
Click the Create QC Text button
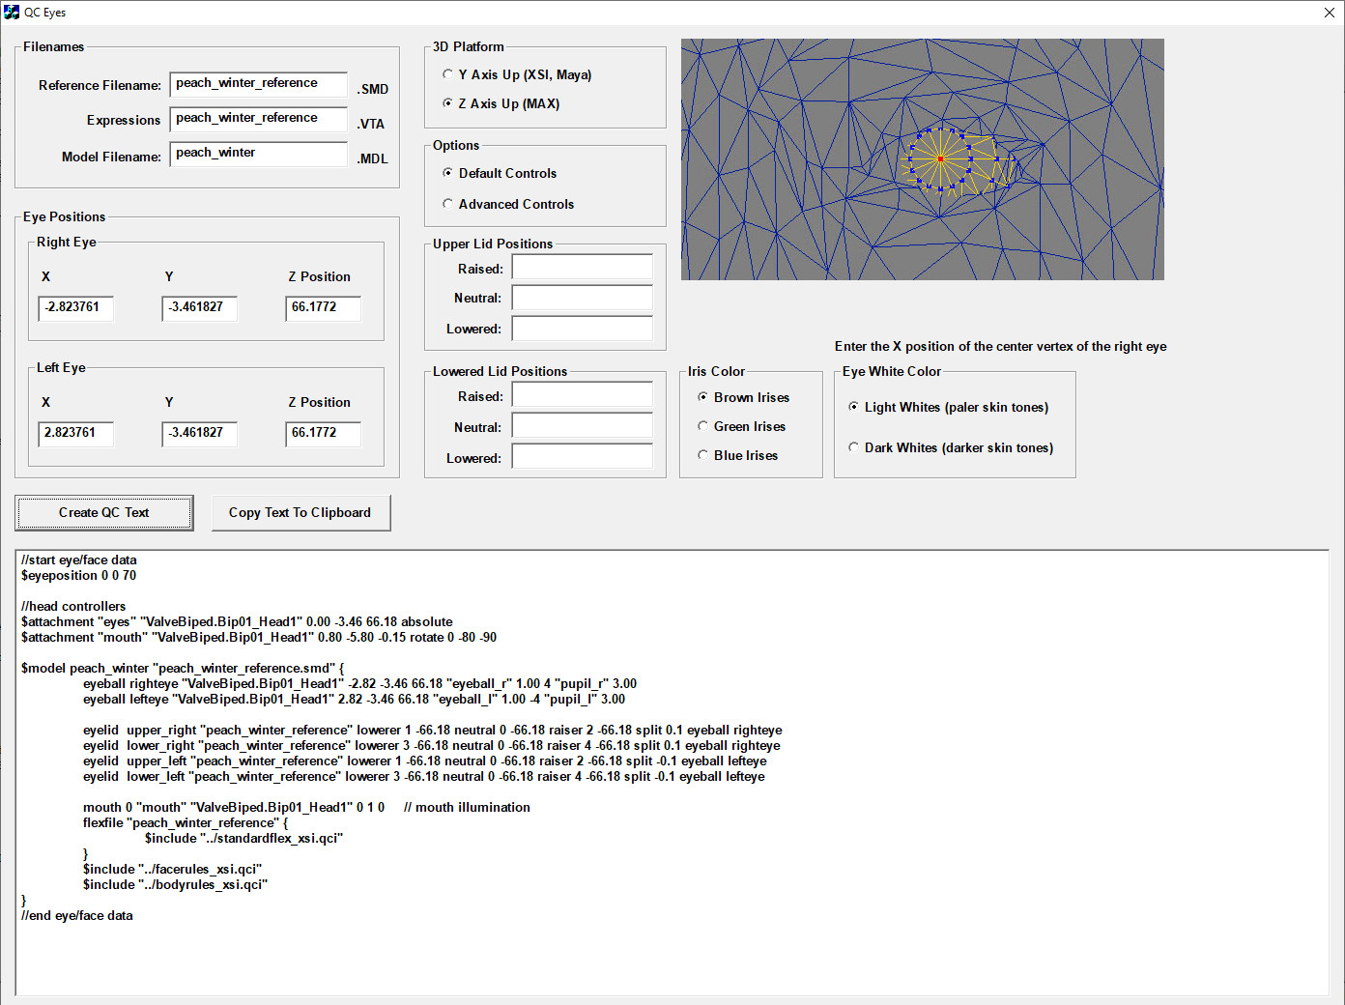tap(104, 513)
